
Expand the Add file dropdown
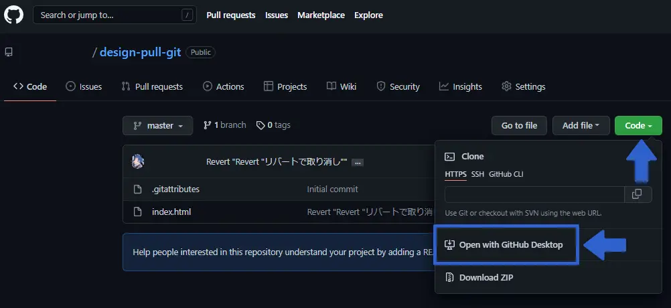coord(581,125)
